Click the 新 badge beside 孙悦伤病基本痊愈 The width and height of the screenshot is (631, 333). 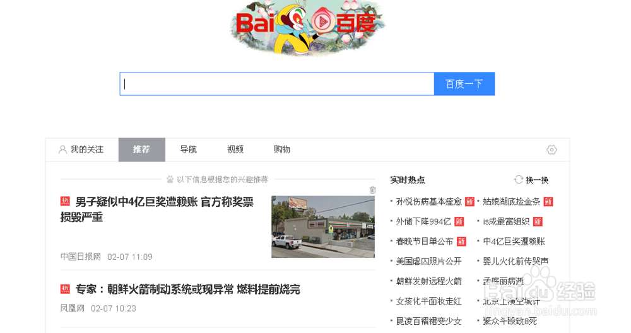469,201
